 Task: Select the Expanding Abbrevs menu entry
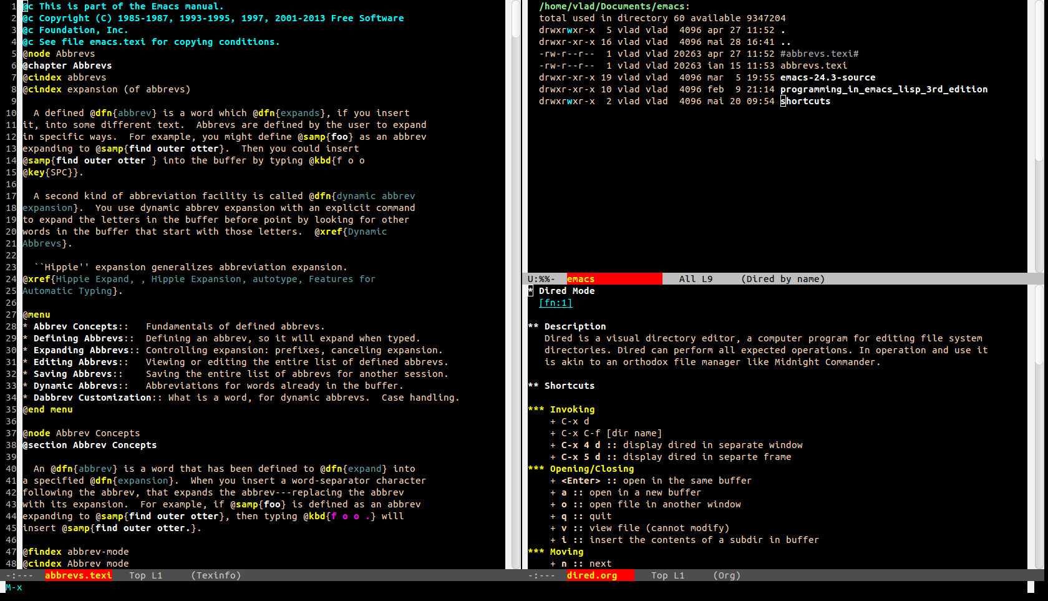pyautogui.click(x=81, y=350)
